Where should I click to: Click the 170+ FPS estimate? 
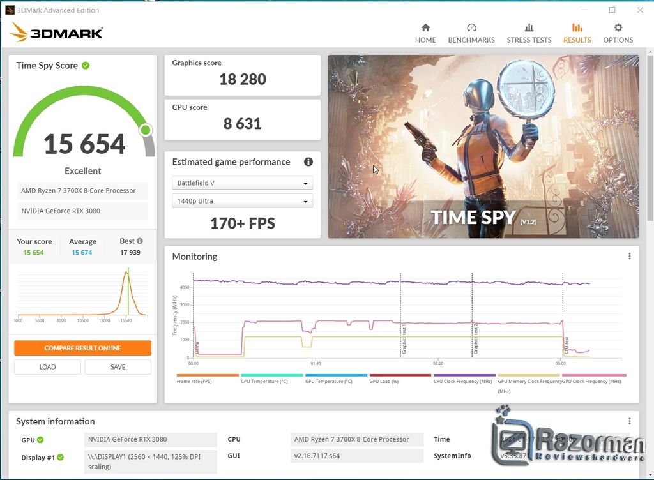pos(242,223)
